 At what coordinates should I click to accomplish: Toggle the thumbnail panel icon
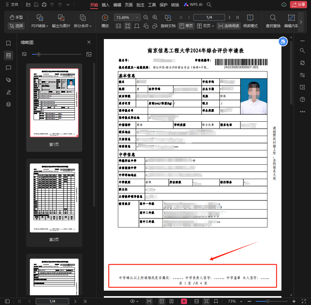tap(9, 56)
